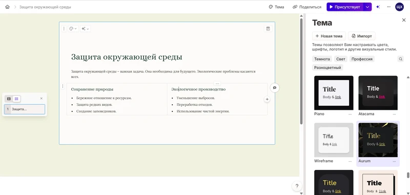Open more options for Atacama theme

click(394, 114)
